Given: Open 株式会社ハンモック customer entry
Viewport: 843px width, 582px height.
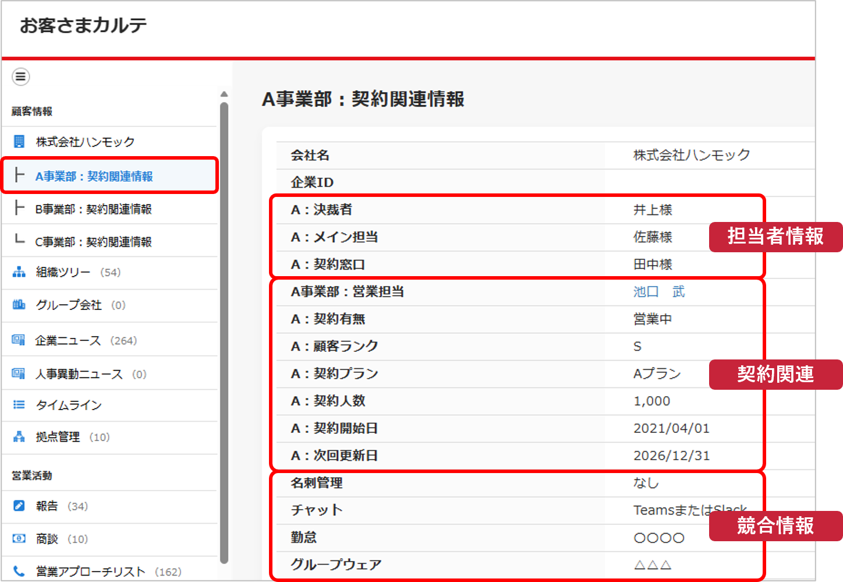Looking at the screenshot, I should coord(110,142).
